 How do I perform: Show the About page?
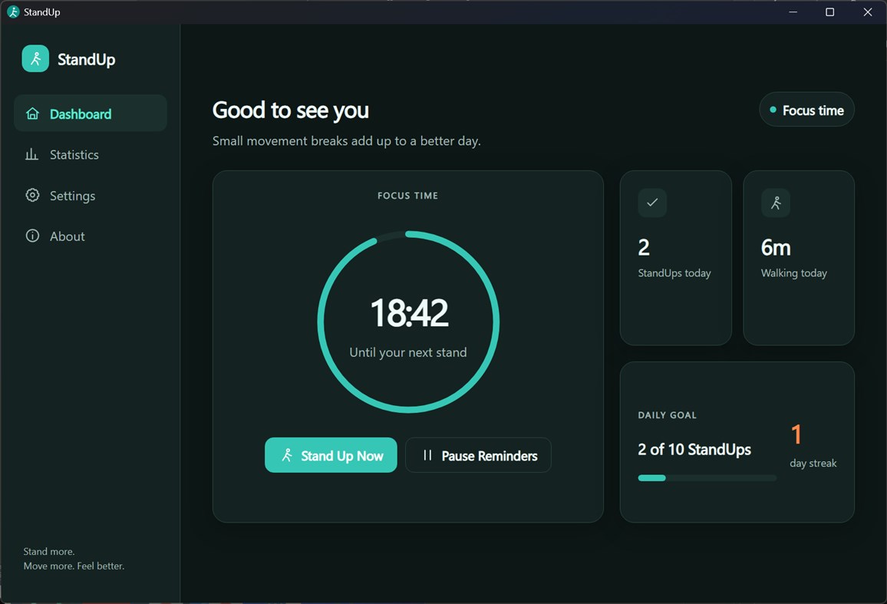click(91, 236)
